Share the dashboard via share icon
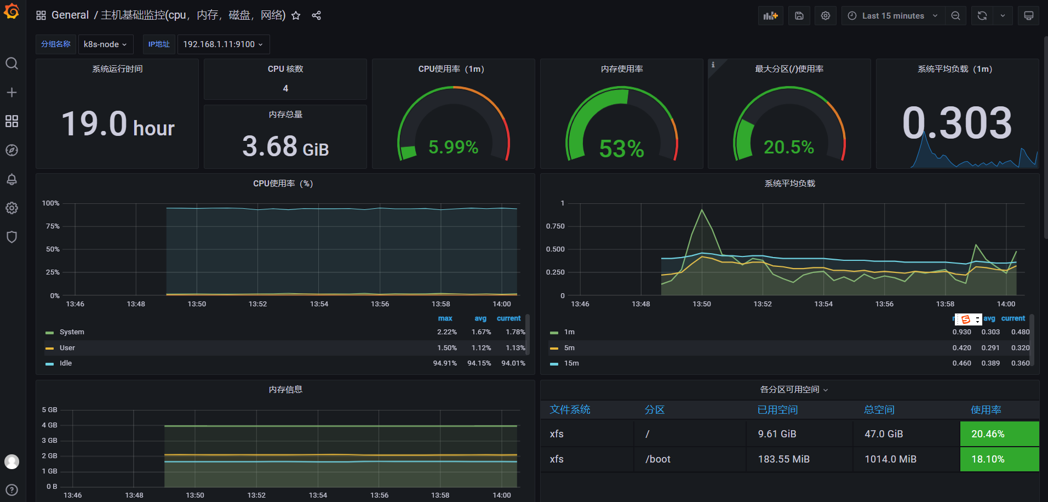 tap(316, 15)
